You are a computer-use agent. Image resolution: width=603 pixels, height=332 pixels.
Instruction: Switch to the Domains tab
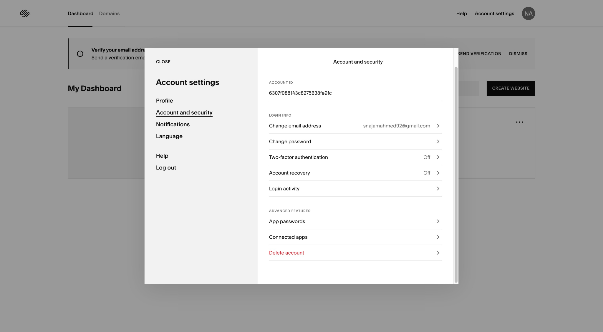click(x=109, y=14)
